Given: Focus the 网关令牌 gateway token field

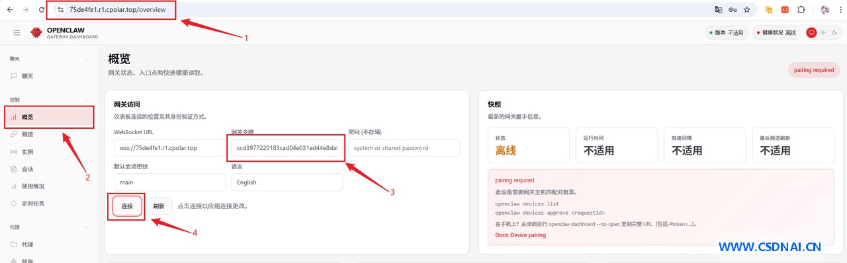Looking at the screenshot, I should pyautogui.click(x=287, y=148).
